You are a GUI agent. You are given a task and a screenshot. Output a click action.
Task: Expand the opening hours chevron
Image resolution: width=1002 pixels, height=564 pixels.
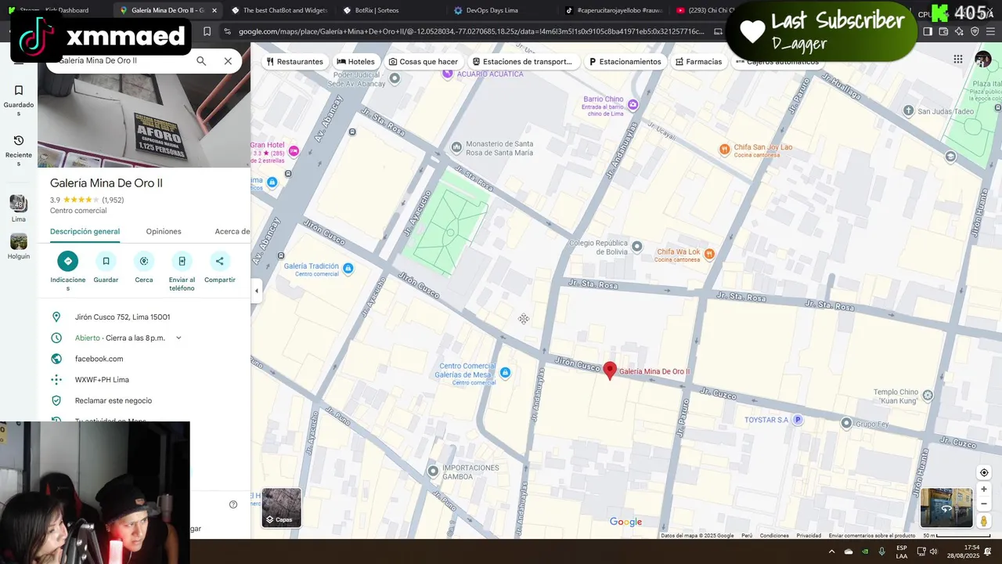pyautogui.click(x=178, y=338)
